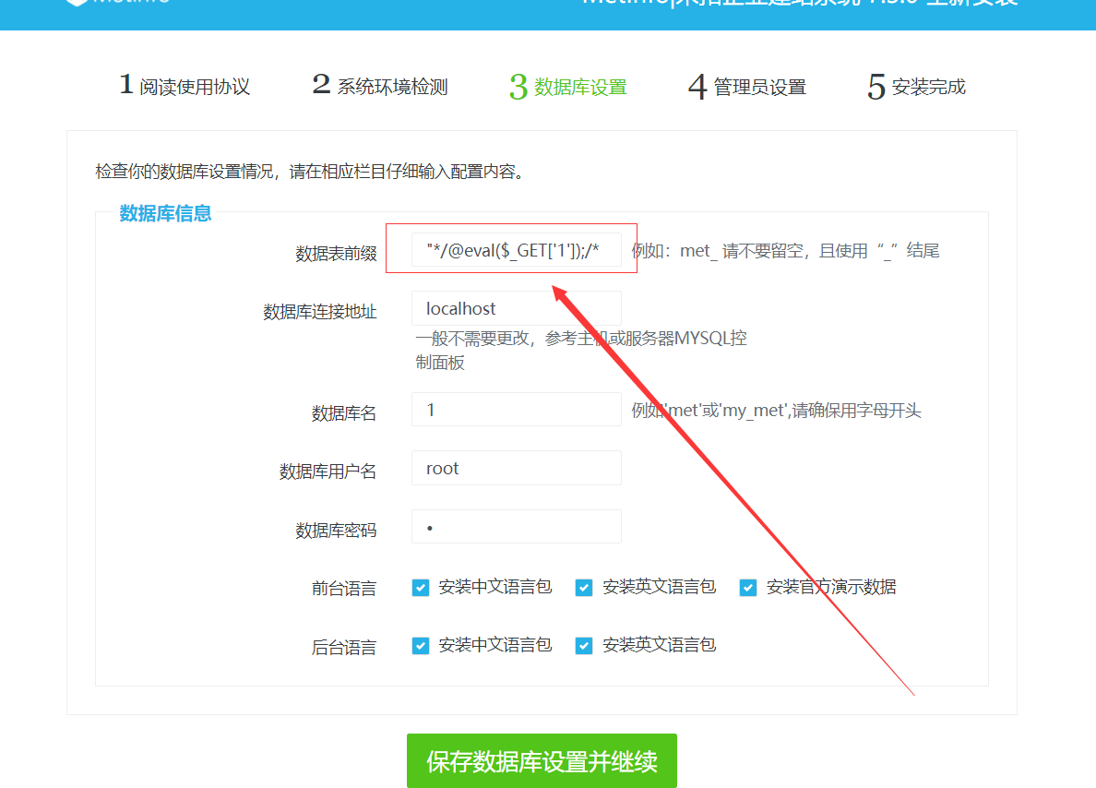Open step 5 安装完成

coord(915,85)
